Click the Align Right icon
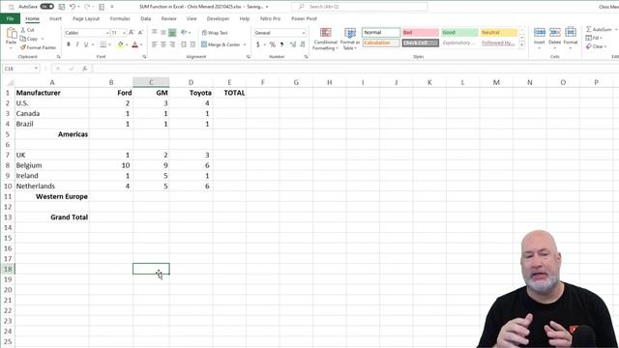619x348 pixels. tap(172, 44)
